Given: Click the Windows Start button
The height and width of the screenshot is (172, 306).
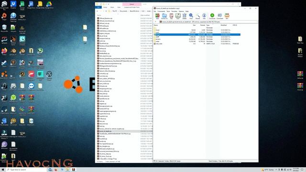Looking at the screenshot, I should click(x=3, y=170).
